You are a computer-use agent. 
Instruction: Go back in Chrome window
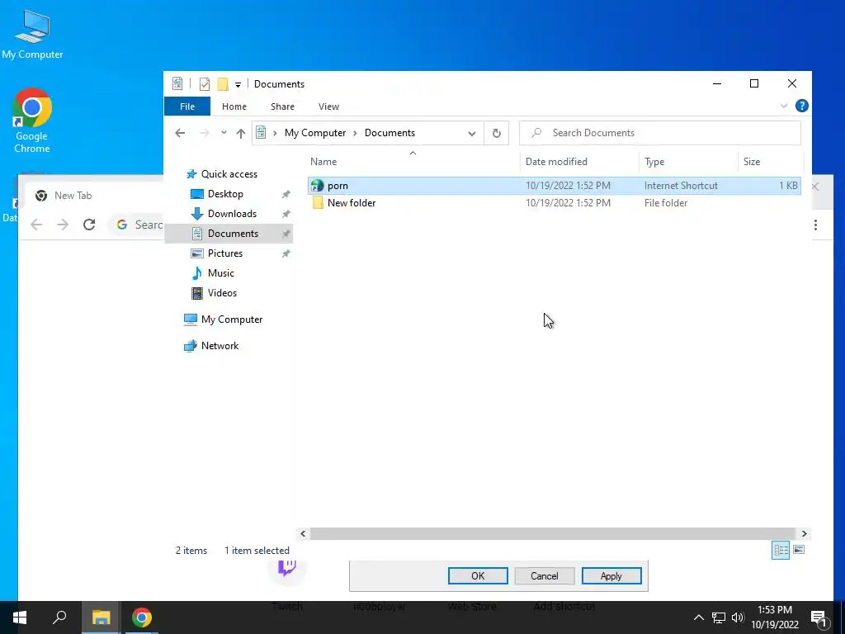click(36, 225)
